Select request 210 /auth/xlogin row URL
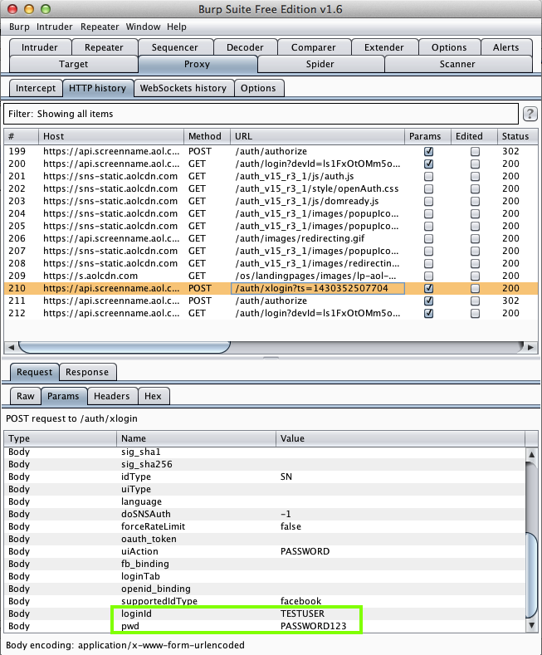The height and width of the screenshot is (655, 542). click(317, 288)
